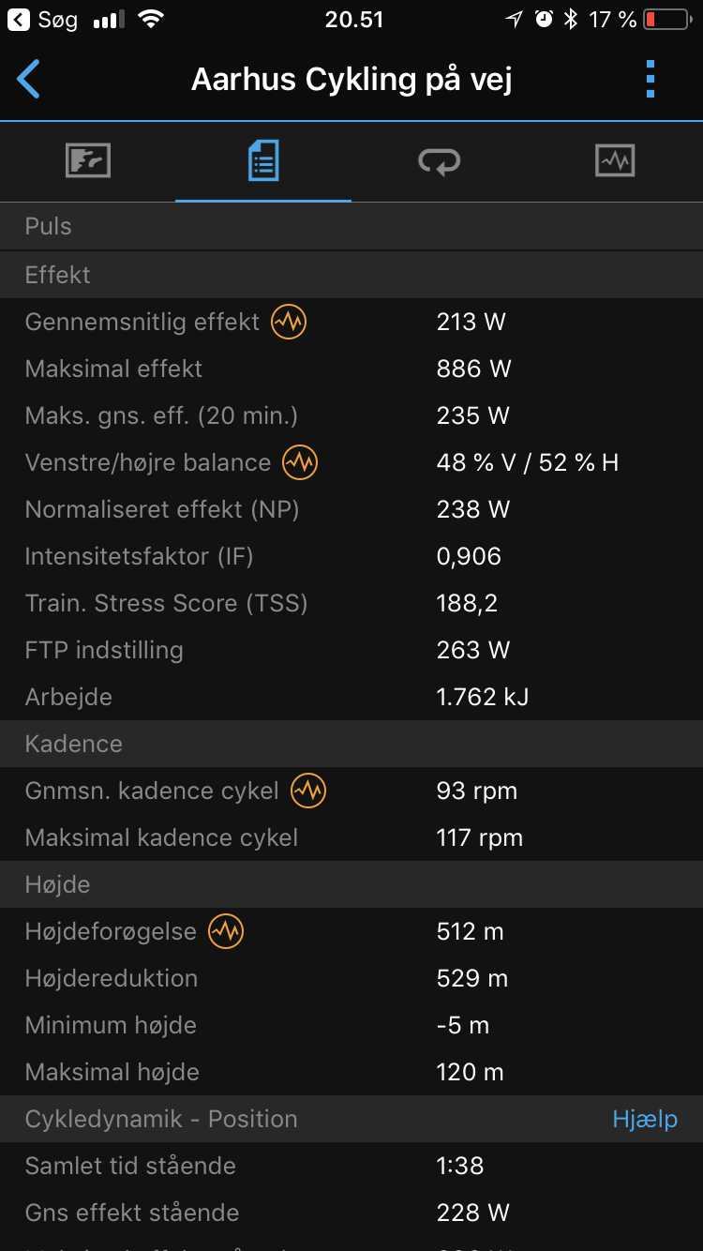Screen dimensions: 703x1251
Task: Tap chart icon beside Gennemsnitlig effekt
Action: point(289,322)
